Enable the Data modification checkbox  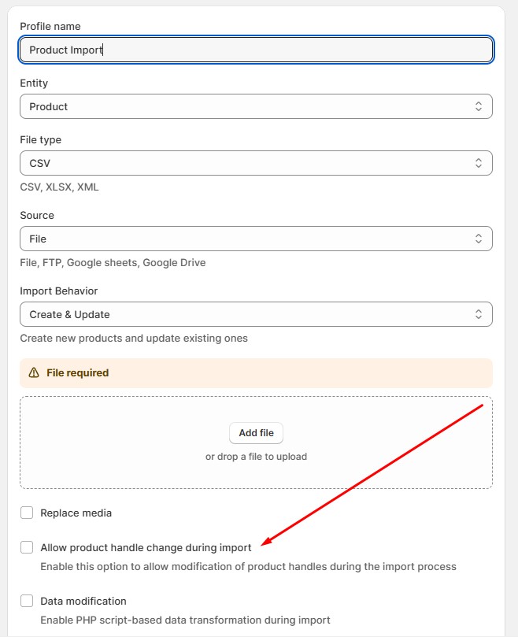tap(26, 600)
